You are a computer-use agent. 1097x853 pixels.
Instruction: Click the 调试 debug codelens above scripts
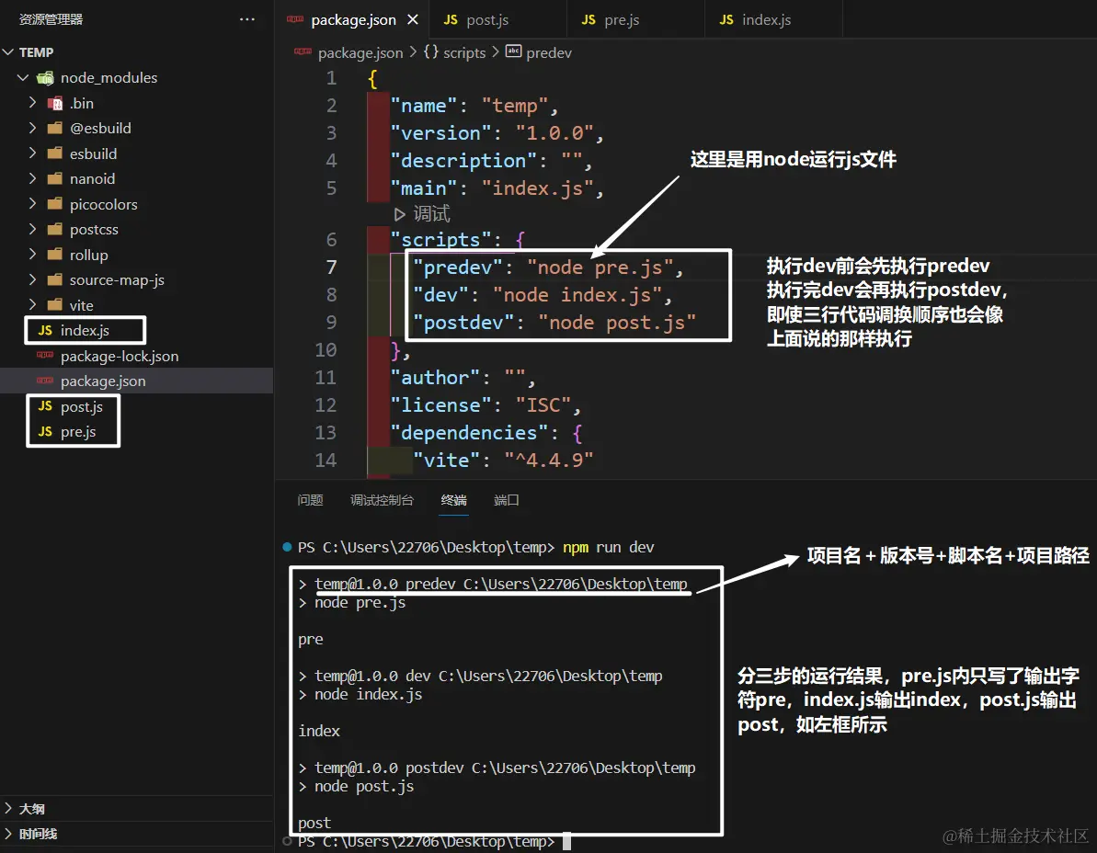(423, 214)
